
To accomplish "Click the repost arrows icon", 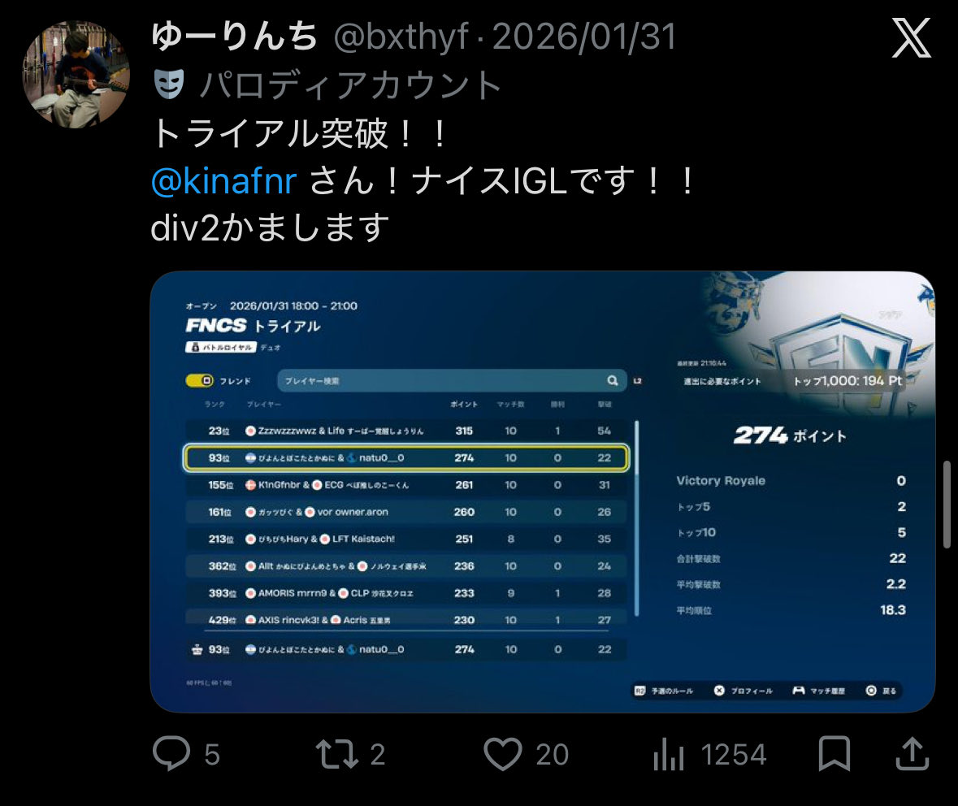I will (x=336, y=753).
